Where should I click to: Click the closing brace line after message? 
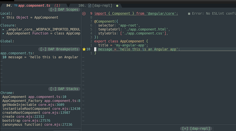tap(95, 53)
